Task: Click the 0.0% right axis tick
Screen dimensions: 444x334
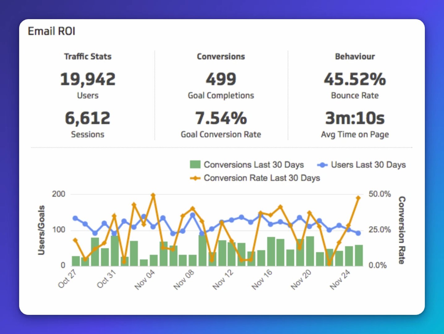Action: coord(378,265)
